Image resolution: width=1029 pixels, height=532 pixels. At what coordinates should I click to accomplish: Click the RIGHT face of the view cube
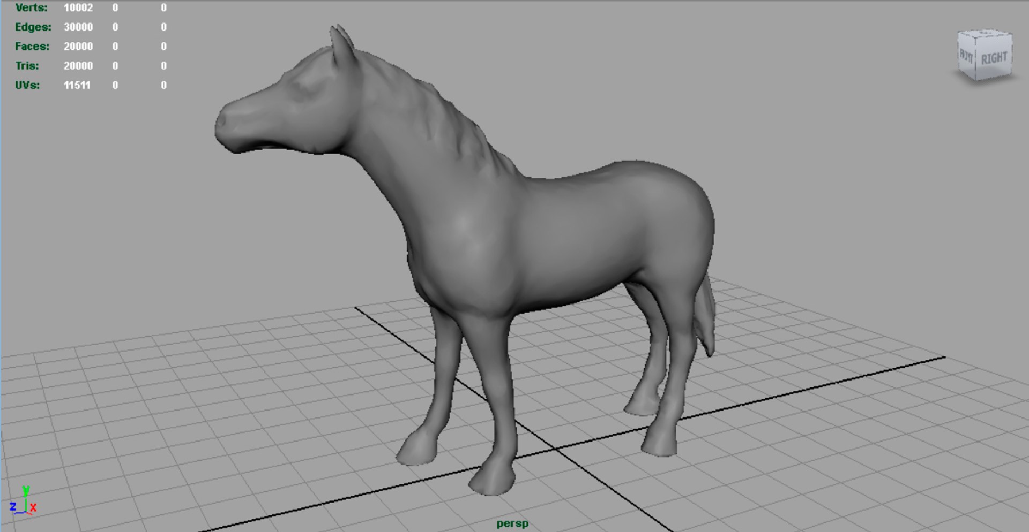pos(994,58)
